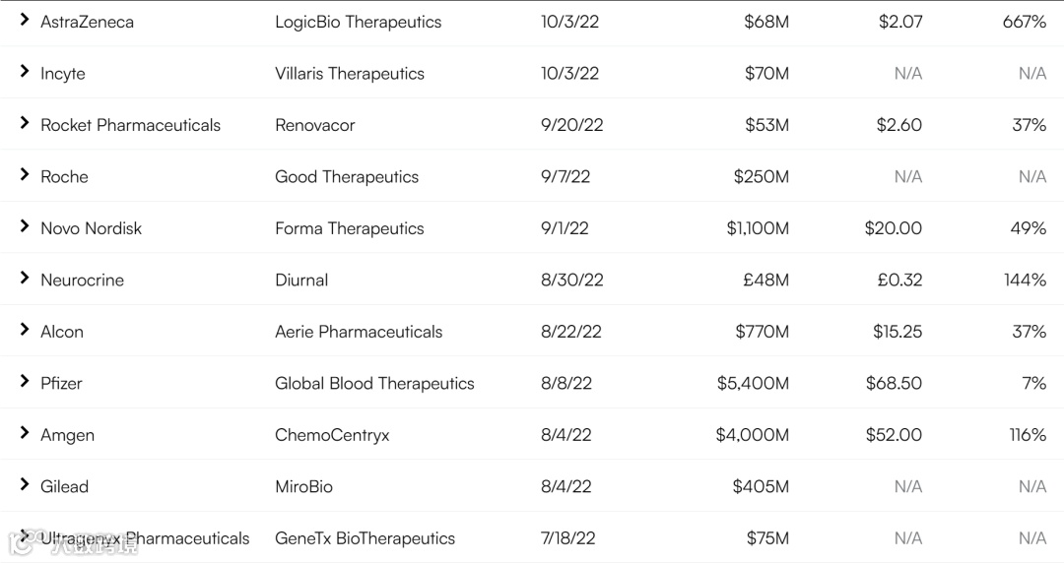
Task: Expand the AstraZeneca row chevron
Action: click(x=25, y=21)
